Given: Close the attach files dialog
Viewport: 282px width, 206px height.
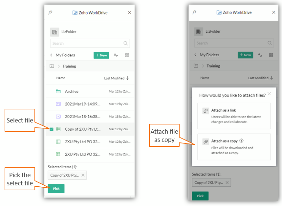Looking at the screenshot, I should (269, 94).
